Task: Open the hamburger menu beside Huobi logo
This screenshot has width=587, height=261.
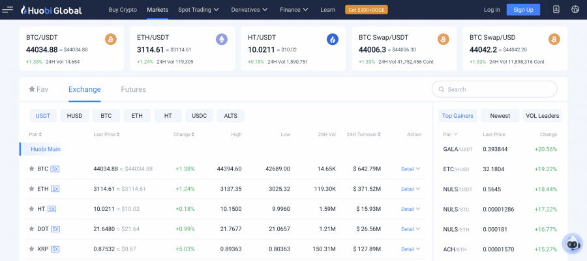Action: point(8,10)
